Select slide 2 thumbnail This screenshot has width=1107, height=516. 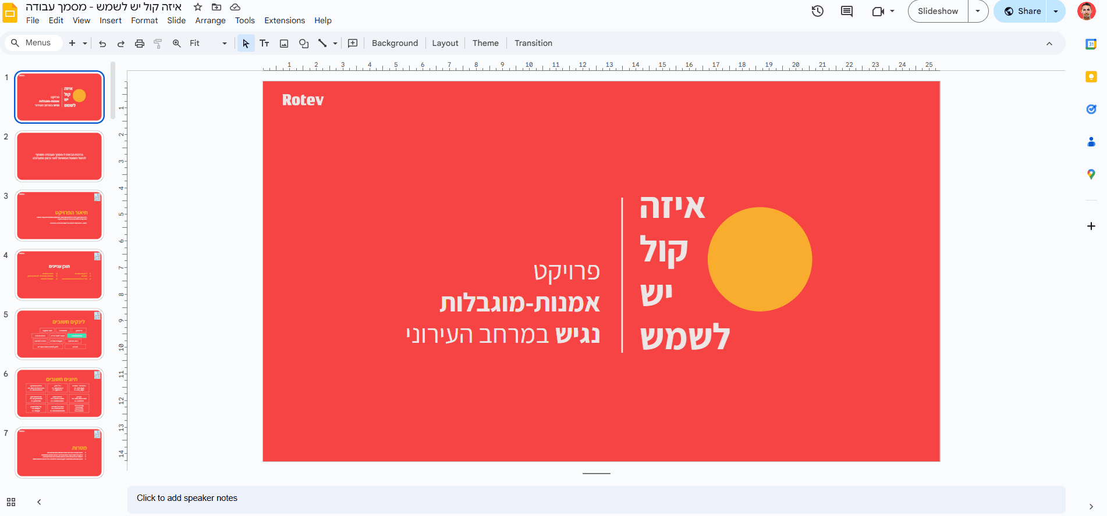tap(59, 156)
